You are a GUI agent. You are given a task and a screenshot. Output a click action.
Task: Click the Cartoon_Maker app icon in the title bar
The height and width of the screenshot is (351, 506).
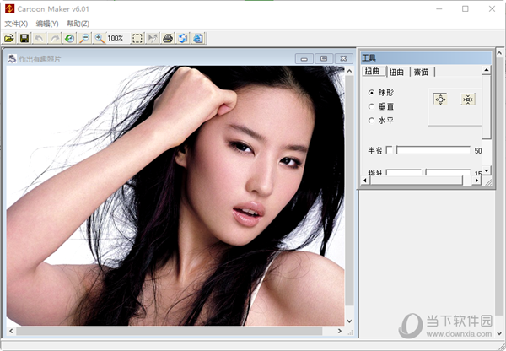[x=9, y=8]
